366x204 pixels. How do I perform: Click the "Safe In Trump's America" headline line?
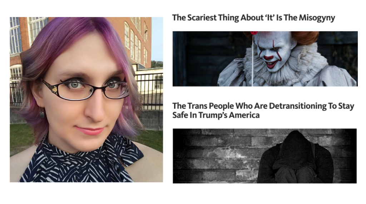[x=216, y=115]
